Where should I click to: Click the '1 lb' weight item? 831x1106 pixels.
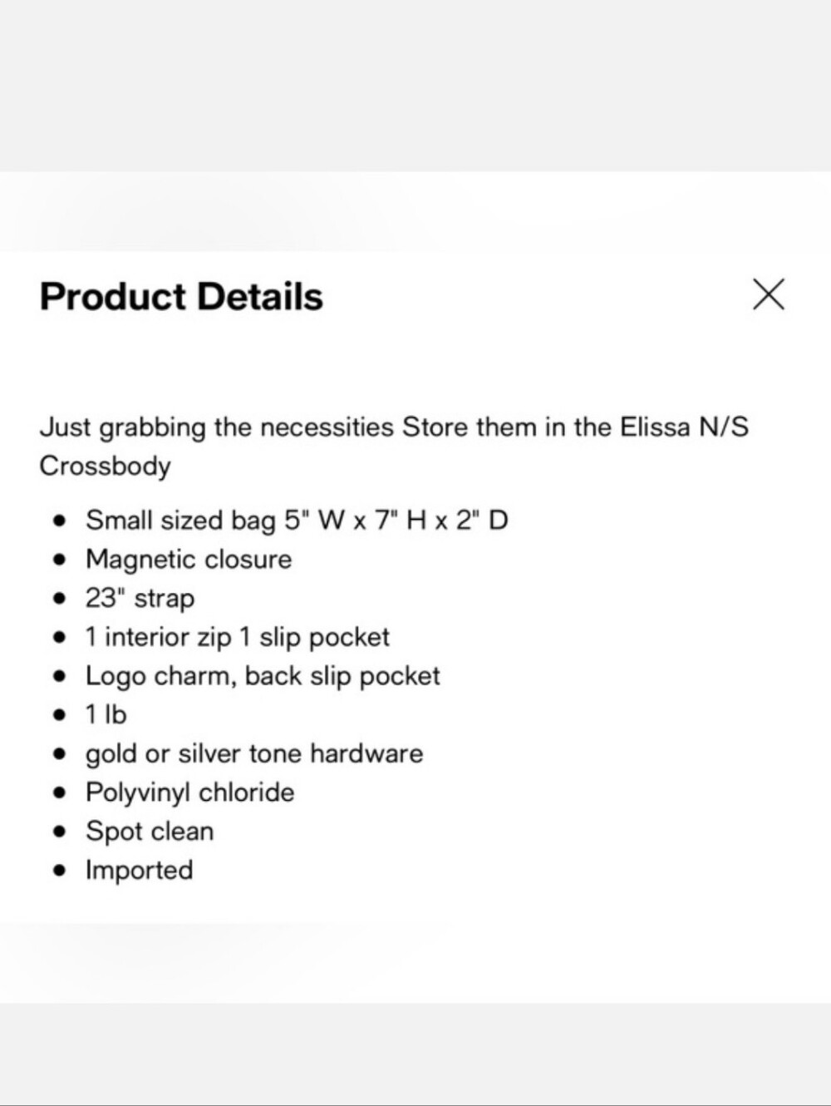coord(106,714)
